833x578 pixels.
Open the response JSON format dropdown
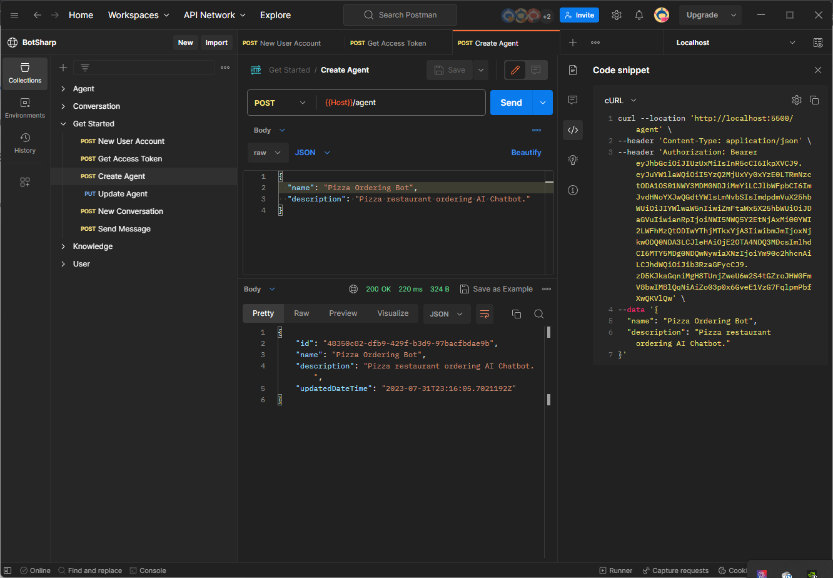447,314
